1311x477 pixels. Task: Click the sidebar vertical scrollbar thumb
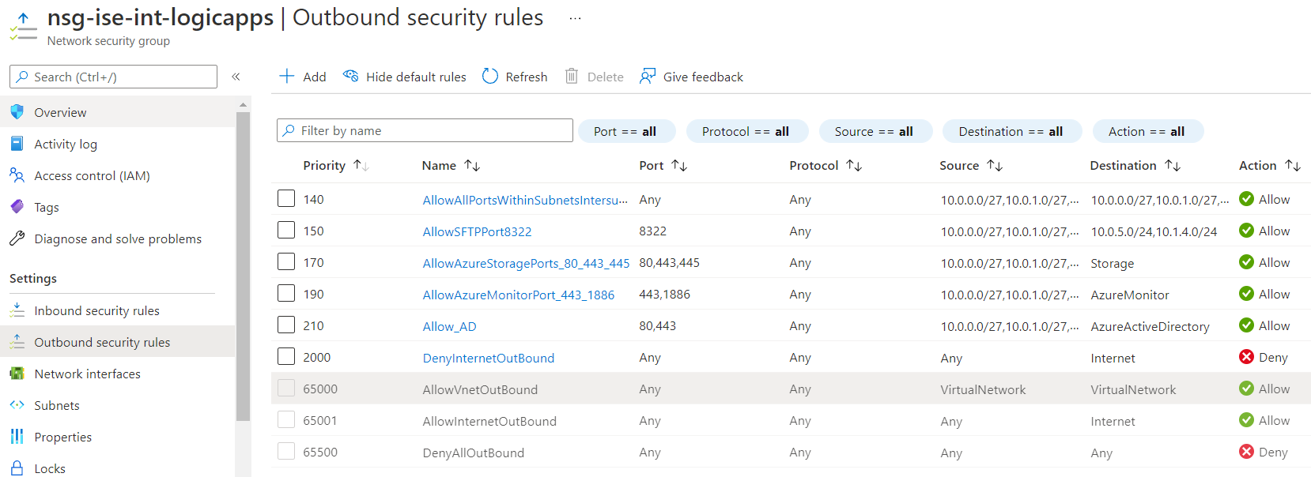click(x=243, y=266)
